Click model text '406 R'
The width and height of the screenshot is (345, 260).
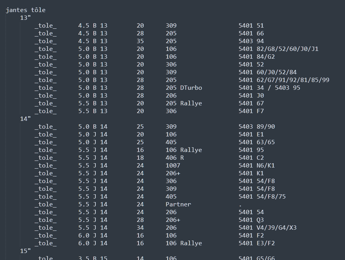point(175,158)
